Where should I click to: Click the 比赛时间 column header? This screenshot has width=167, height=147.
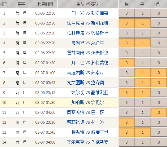click(45, 4)
